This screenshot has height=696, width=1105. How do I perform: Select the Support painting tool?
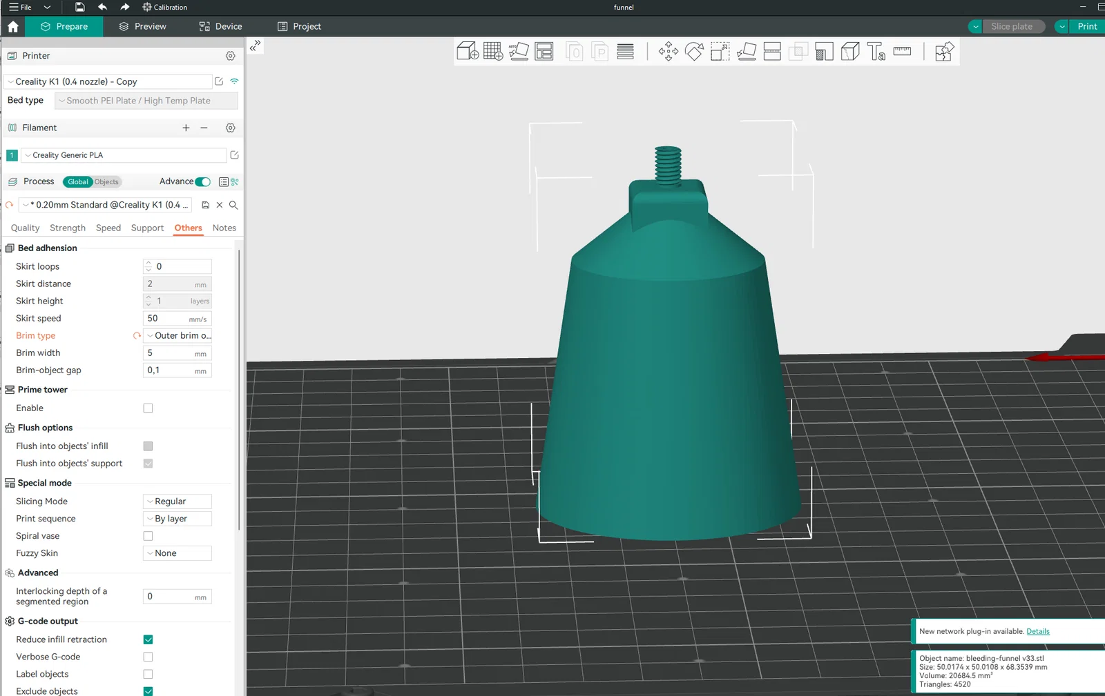tap(824, 51)
